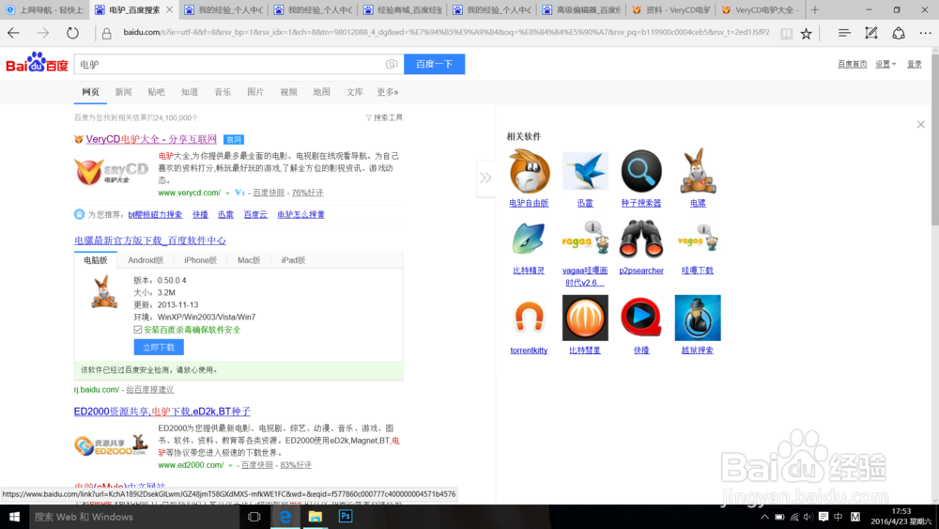
Task: Switch to the 视频 search tab
Action: tap(288, 92)
